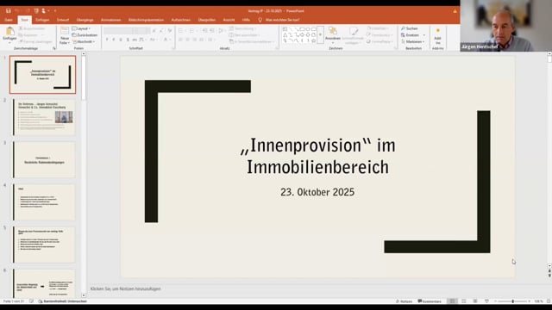Click the large Einfügen paste icon
The height and width of the screenshot is (310, 552).
(9, 31)
